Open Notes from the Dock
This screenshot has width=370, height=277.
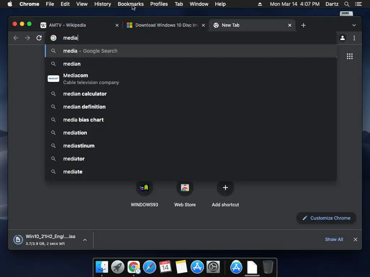(181, 267)
